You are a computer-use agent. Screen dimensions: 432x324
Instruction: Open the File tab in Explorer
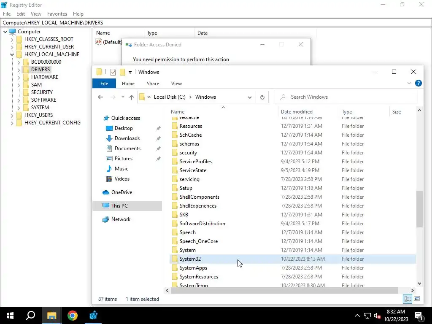(x=104, y=84)
